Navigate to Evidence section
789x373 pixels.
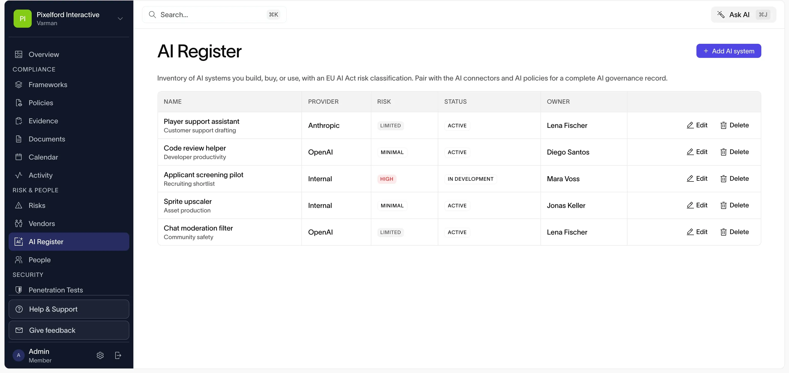click(69, 121)
